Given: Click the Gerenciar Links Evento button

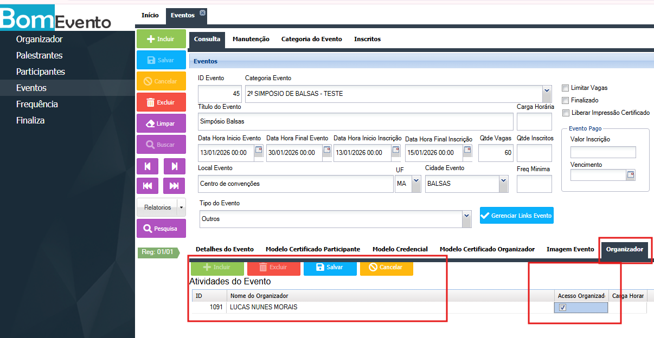Looking at the screenshot, I should (x=516, y=215).
